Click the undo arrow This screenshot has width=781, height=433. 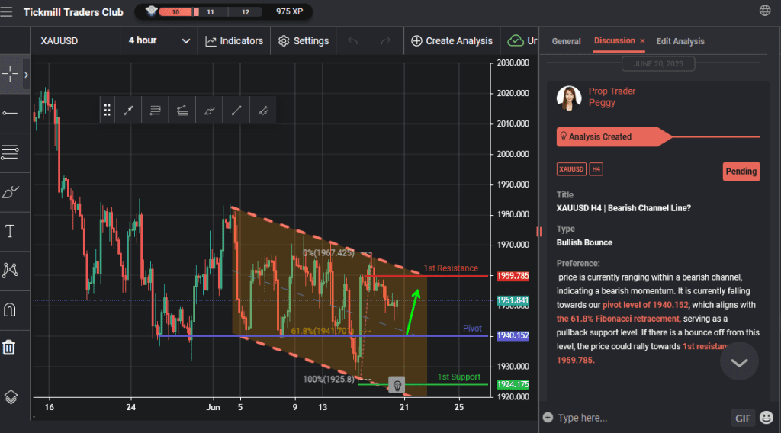click(352, 41)
